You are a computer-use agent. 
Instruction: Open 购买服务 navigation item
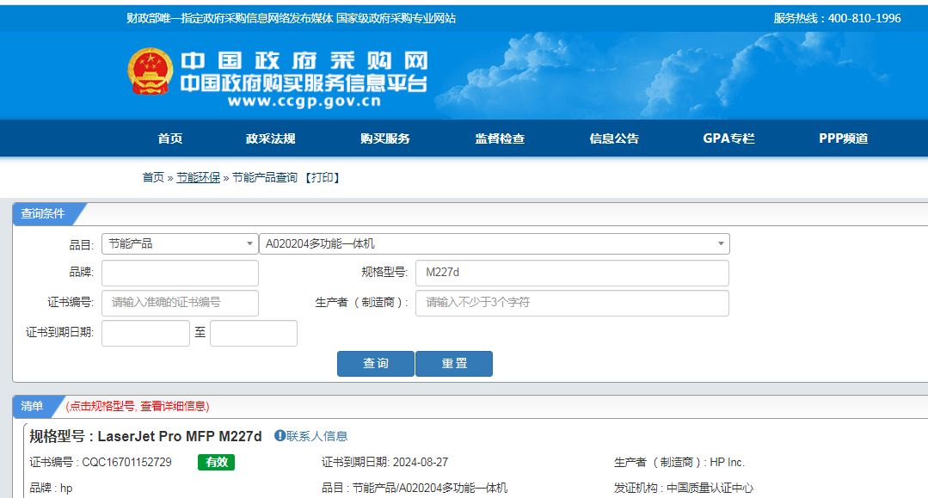[x=385, y=138]
